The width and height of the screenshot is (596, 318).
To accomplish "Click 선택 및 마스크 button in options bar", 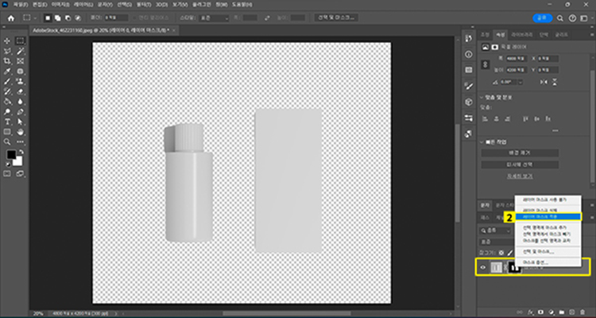I will (336, 17).
